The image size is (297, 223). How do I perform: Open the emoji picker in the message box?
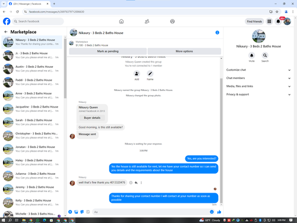(x=211, y=212)
